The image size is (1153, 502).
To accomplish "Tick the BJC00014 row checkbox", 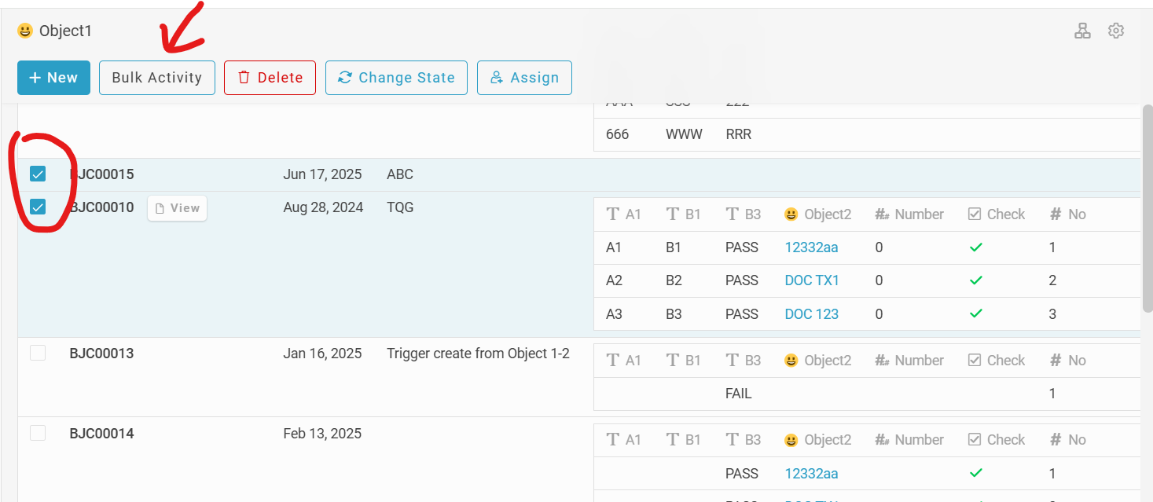I will pyautogui.click(x=38, y=433).
